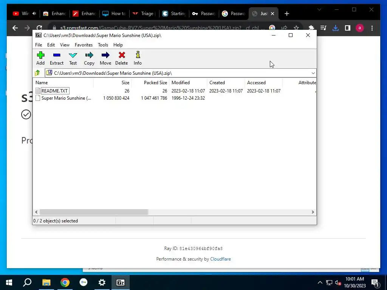Click the README.TXT file icon
Screen dimensions: 387x290
point(38,91)
